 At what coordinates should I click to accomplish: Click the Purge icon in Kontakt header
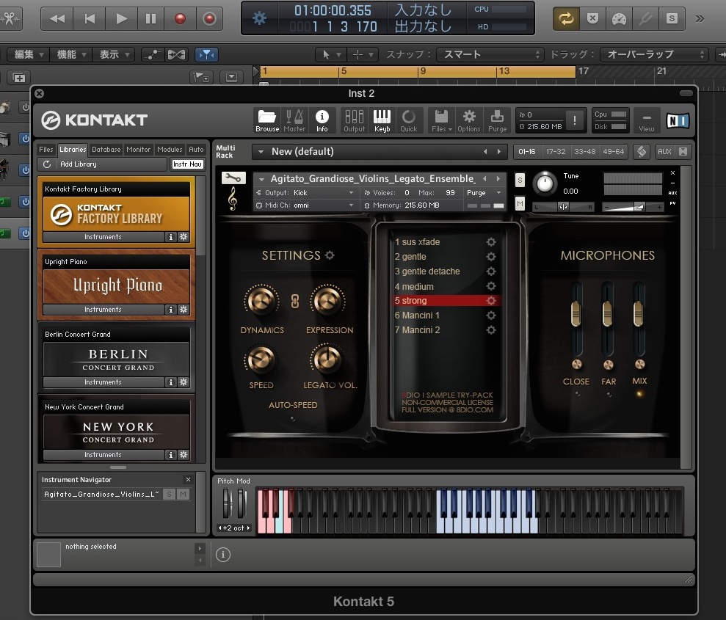click(497, 121)
